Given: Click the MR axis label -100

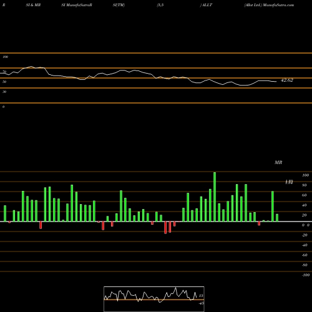Looking at the screenshot, I should coord(306,275).
